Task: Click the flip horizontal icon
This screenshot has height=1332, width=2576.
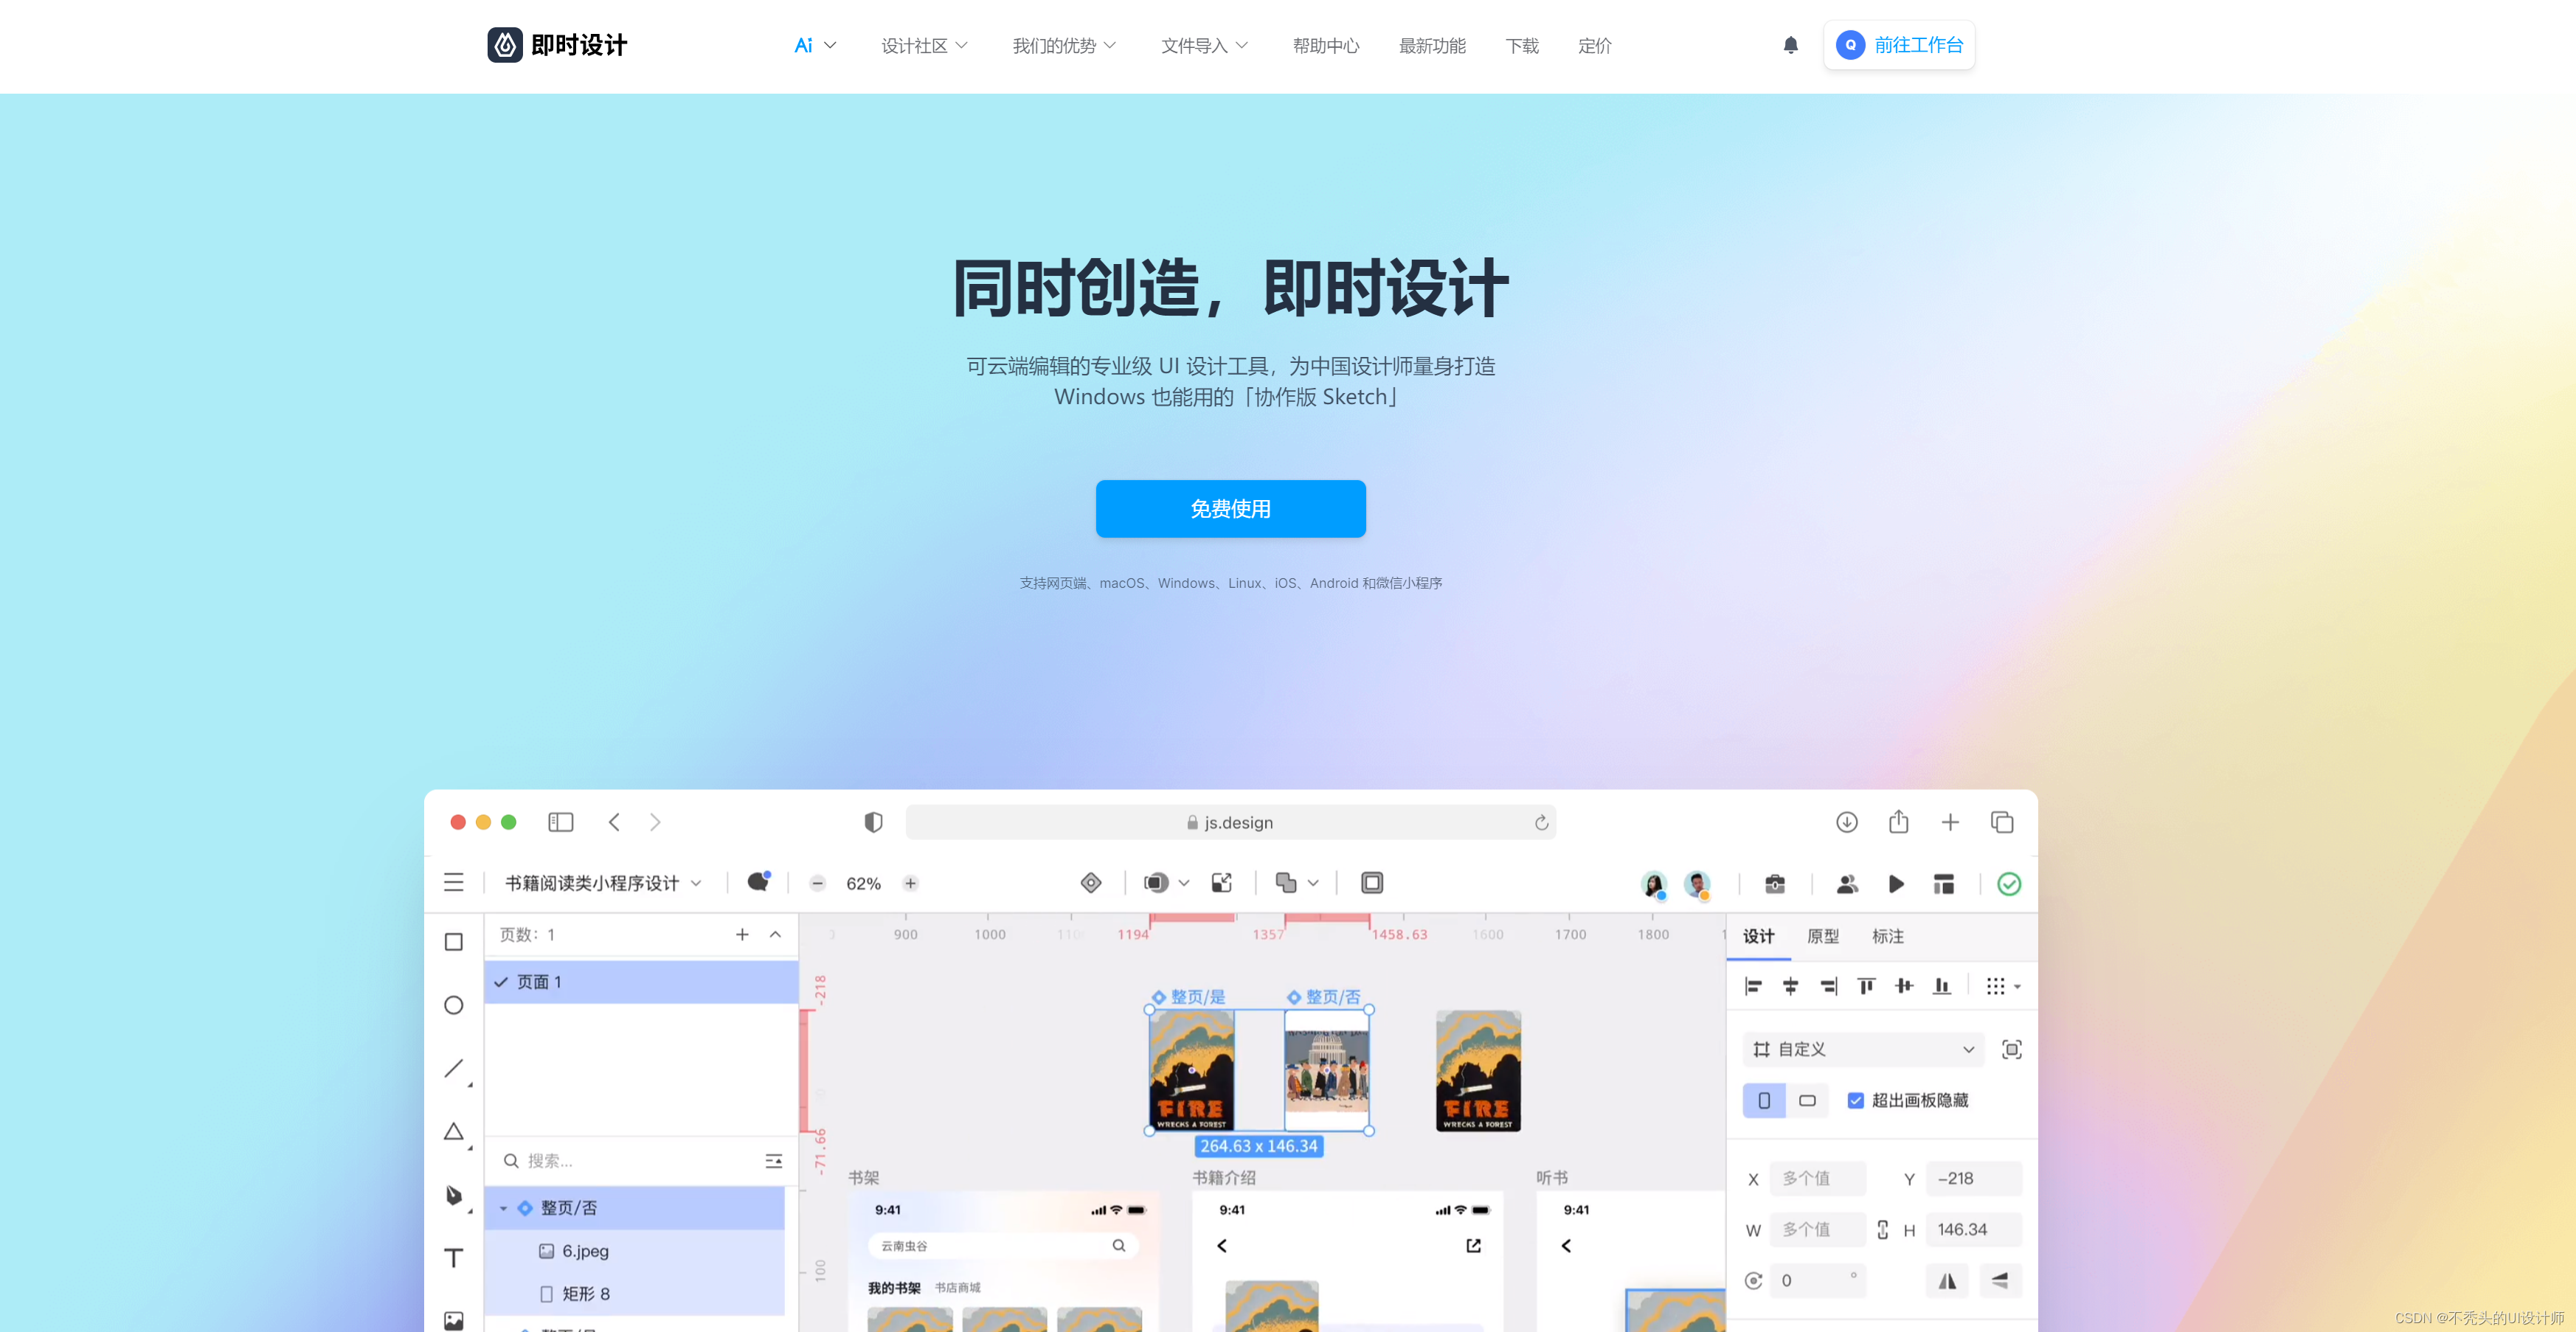Action: tap(1947, 1281)
